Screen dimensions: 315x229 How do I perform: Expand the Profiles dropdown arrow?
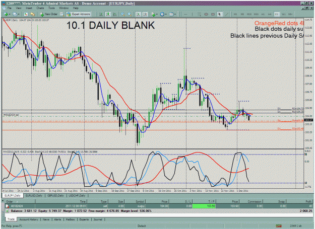pos(19,14)
